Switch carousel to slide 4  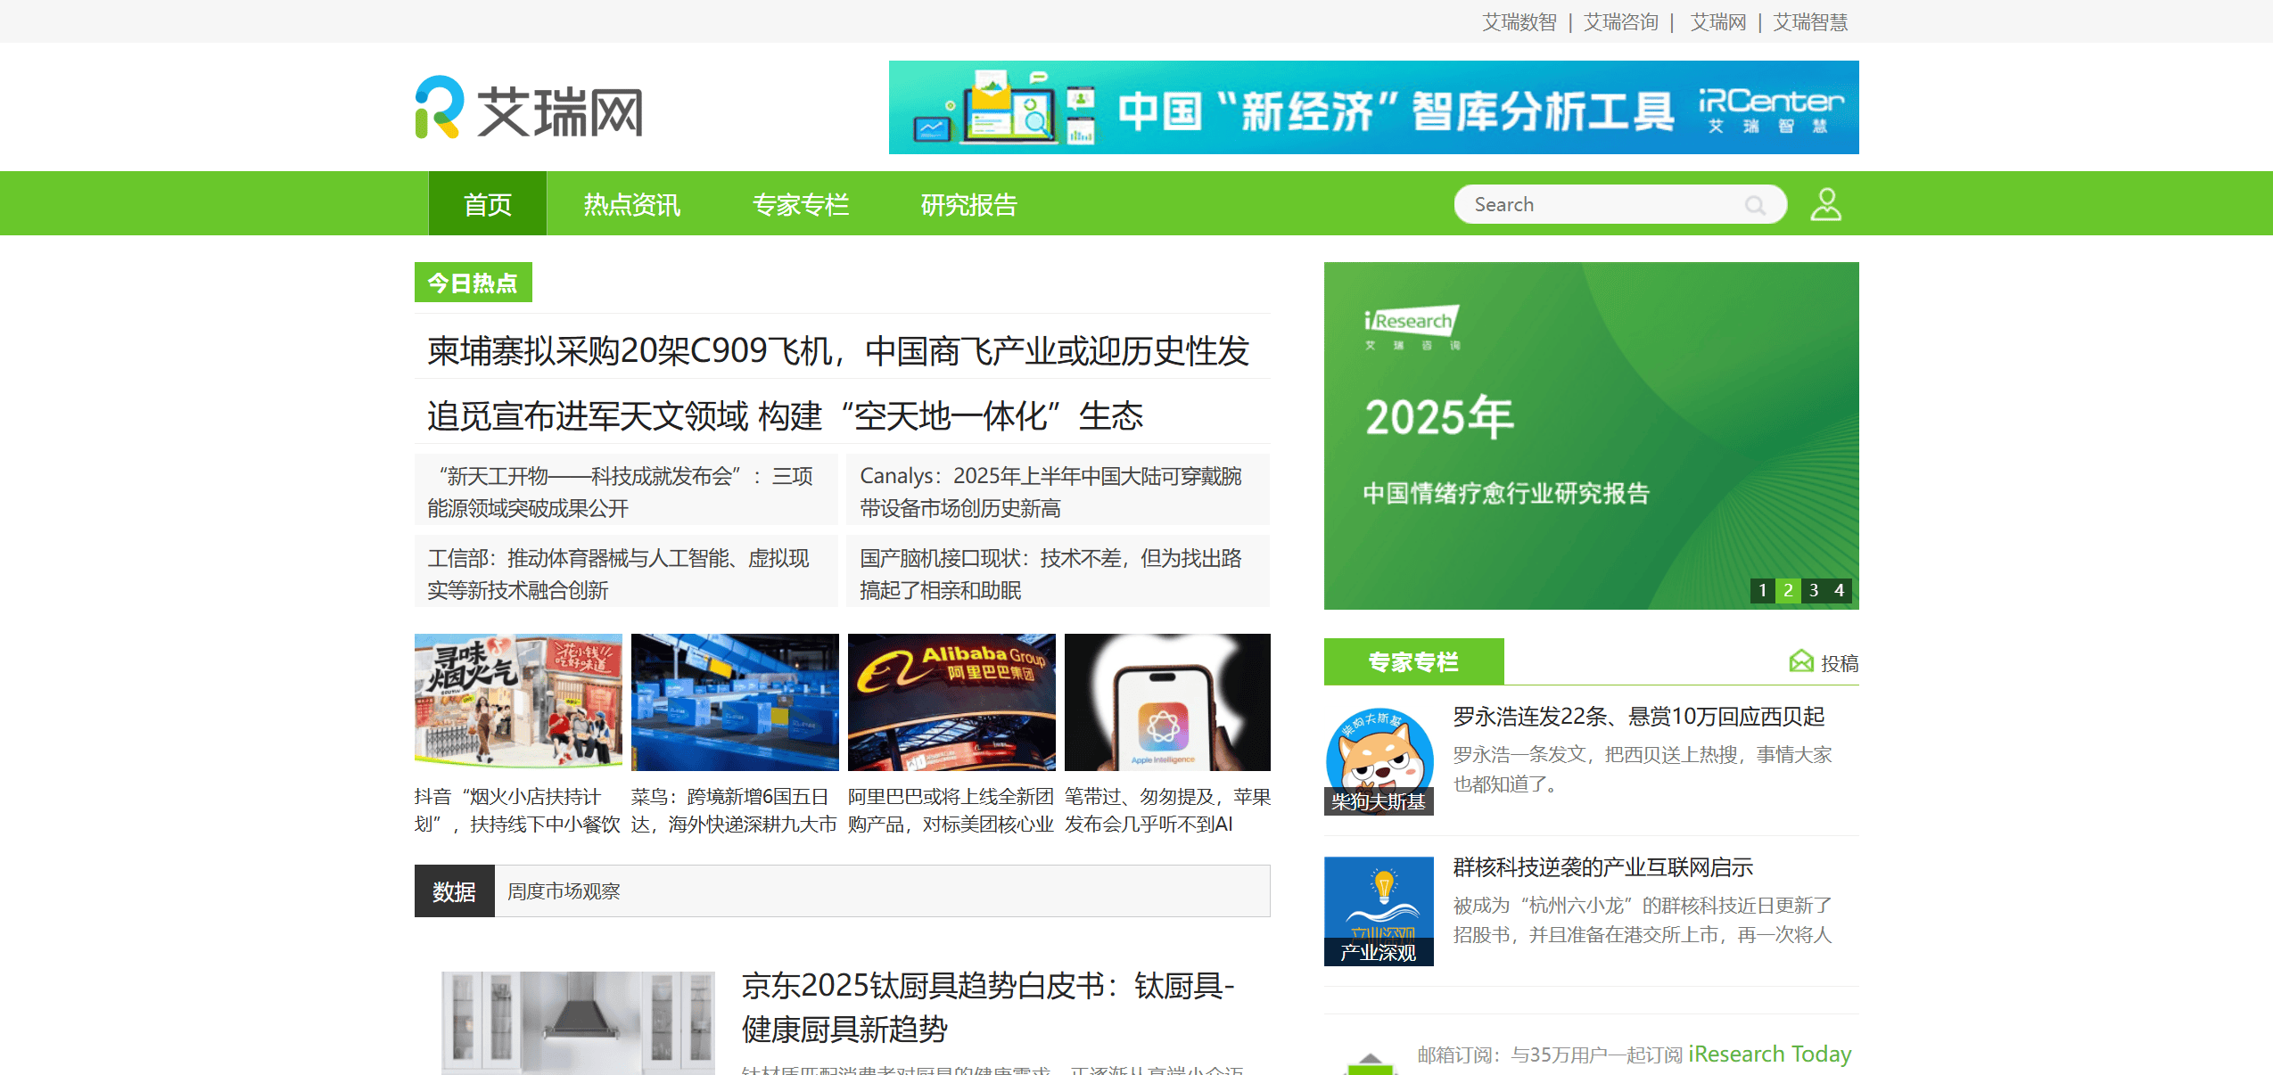(1839, 590)
